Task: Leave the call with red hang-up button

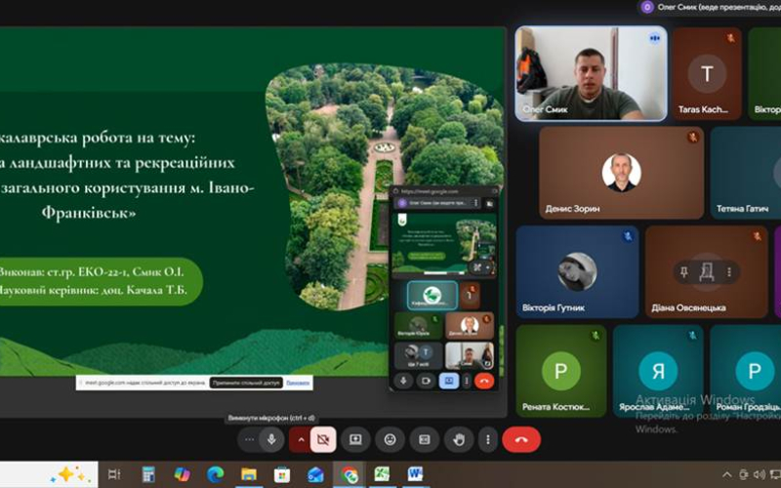Action: [x=521, y=440]
